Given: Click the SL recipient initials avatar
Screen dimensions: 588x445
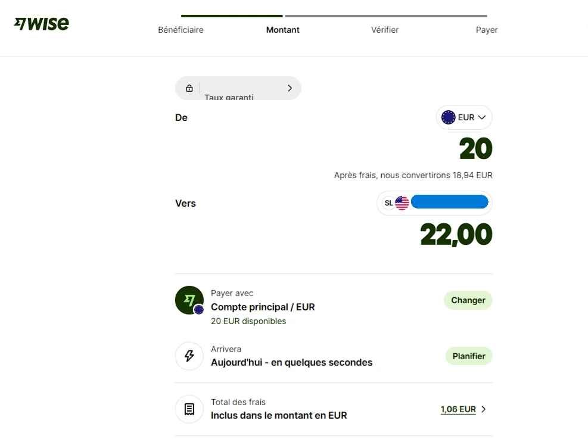Looking at the screenshot, I should (x=389, y=203).
